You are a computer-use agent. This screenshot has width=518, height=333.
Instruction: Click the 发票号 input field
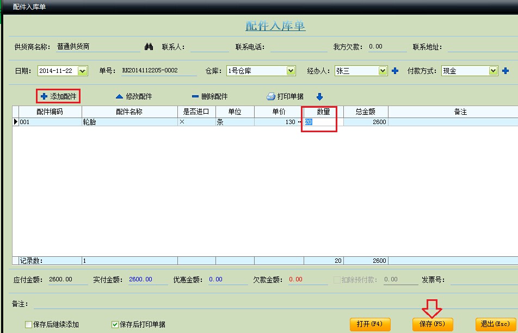(x=484, y=280)
